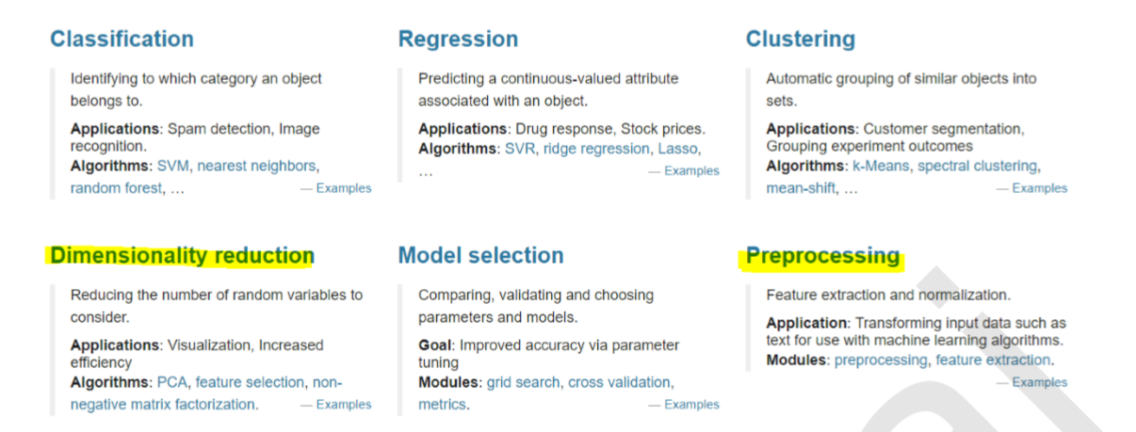Viewport: 1136px width, 432px height.
Task: Follow the grid search link
Action: click(x=523, y=382)
